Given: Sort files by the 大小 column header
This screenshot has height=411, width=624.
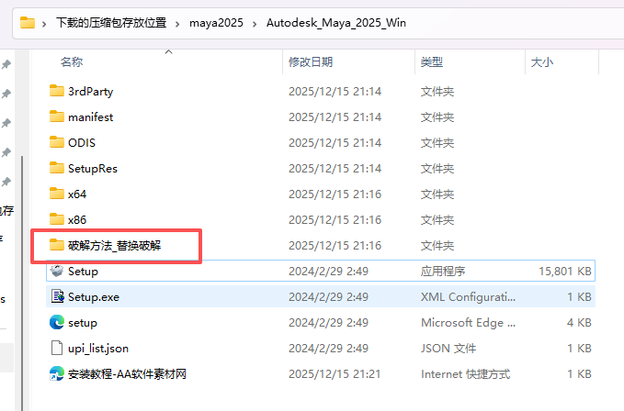Looking at the screenshot, I should (541, 62).
